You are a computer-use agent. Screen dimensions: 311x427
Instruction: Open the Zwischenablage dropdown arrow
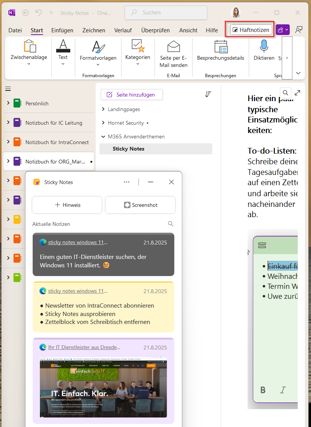pyautogui.click(x=28, y=64)
